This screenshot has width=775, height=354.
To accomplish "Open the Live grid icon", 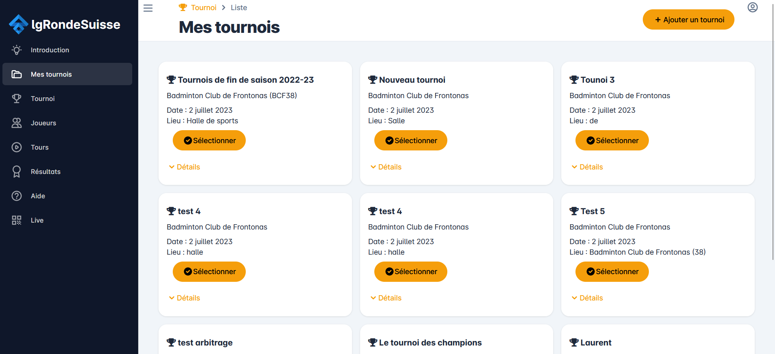I will tap(17, 220).
